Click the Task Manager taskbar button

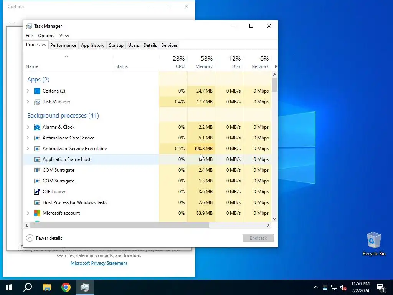click(85, 287)
